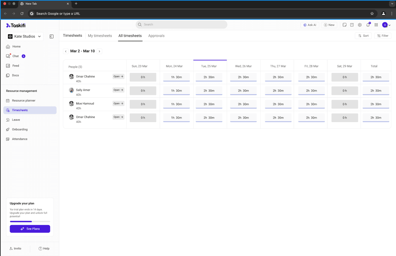396x256 pixels.
Task: Open the apps grid launcher icon
Action: [x=376, y=25]
